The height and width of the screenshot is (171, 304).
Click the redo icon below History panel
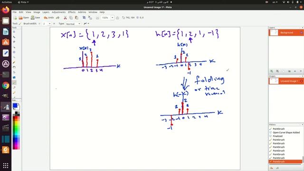(x=277, y=168)
